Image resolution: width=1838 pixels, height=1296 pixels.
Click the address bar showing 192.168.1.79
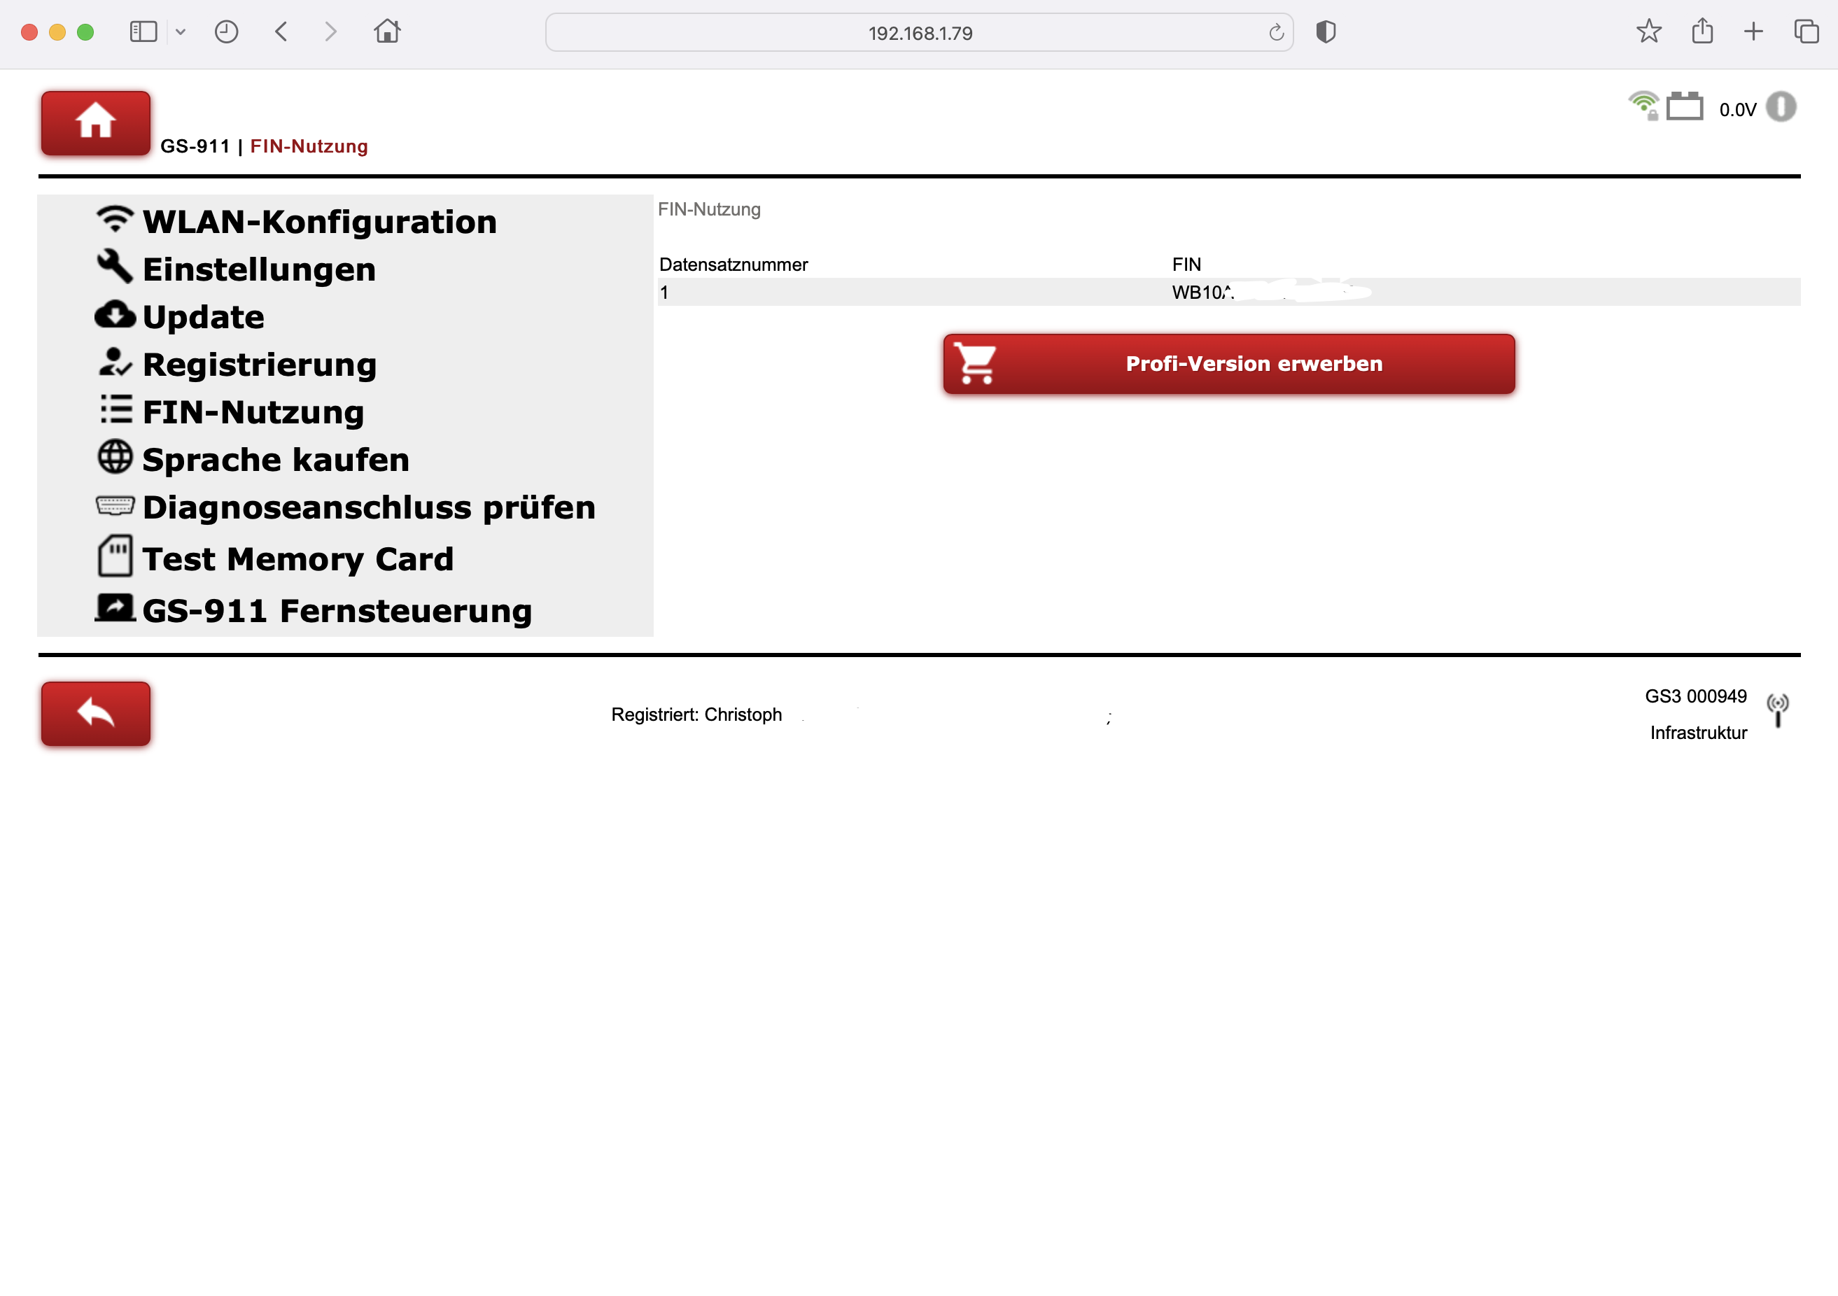[x=919, y=33]
